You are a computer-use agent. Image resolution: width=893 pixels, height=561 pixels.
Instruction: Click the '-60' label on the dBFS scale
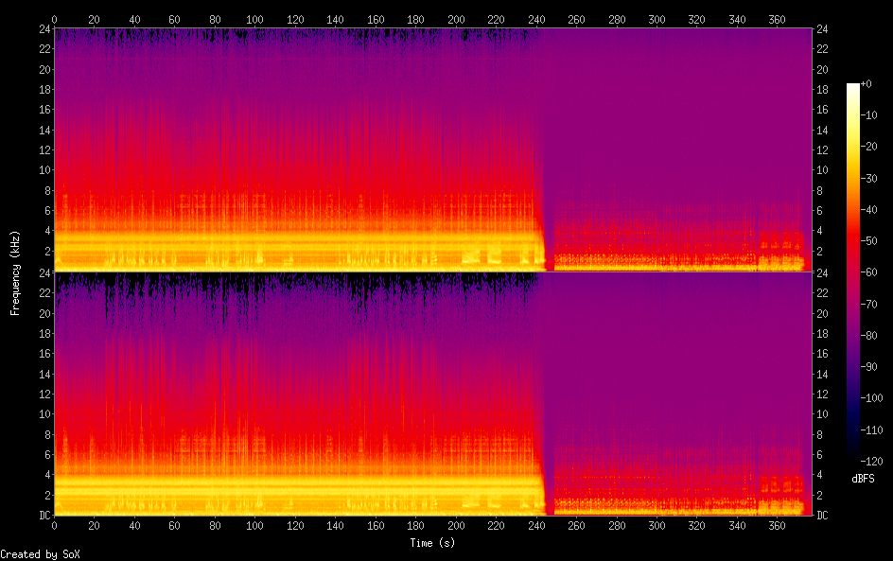pos(869,272)
